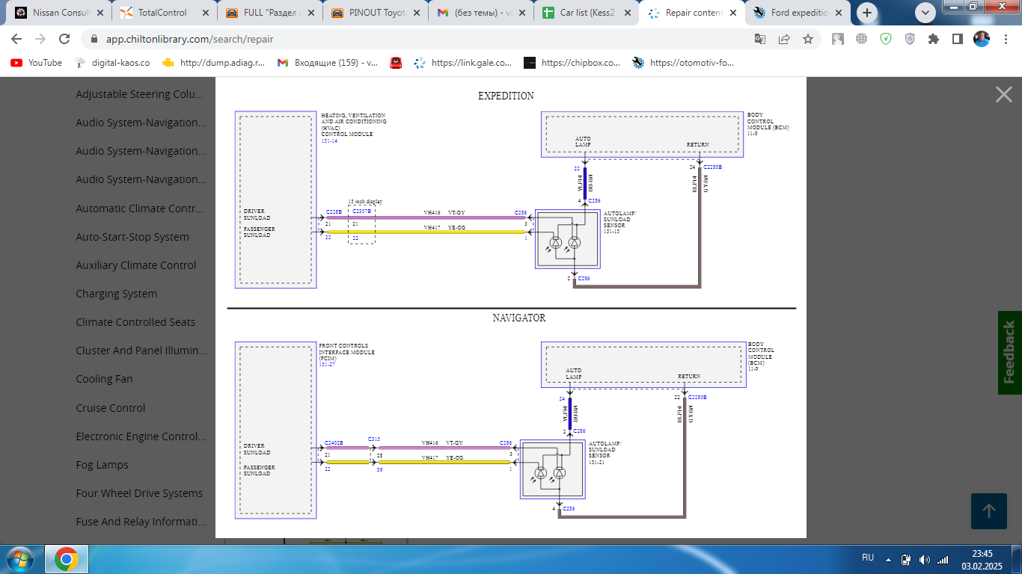The image size is (1022, 574).
Task: Show hidden system tray icons
Action: point(889,559)
